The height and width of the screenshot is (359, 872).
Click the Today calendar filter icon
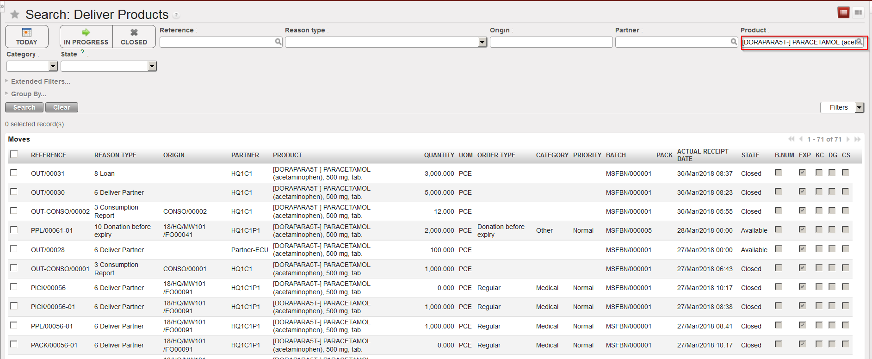point(27,32)
